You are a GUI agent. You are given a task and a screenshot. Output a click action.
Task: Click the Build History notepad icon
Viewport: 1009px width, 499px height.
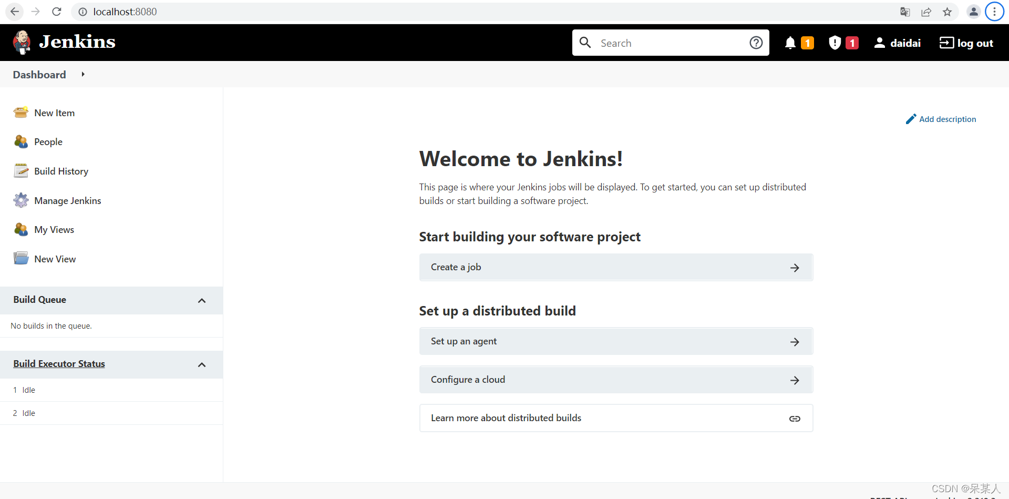[x=21, y=171]
